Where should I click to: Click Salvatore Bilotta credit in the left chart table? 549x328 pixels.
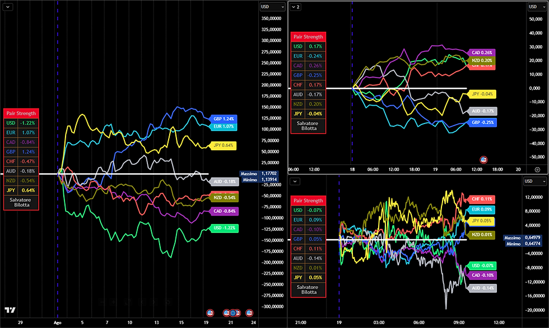pyautogui.click(x=21, y=202)
